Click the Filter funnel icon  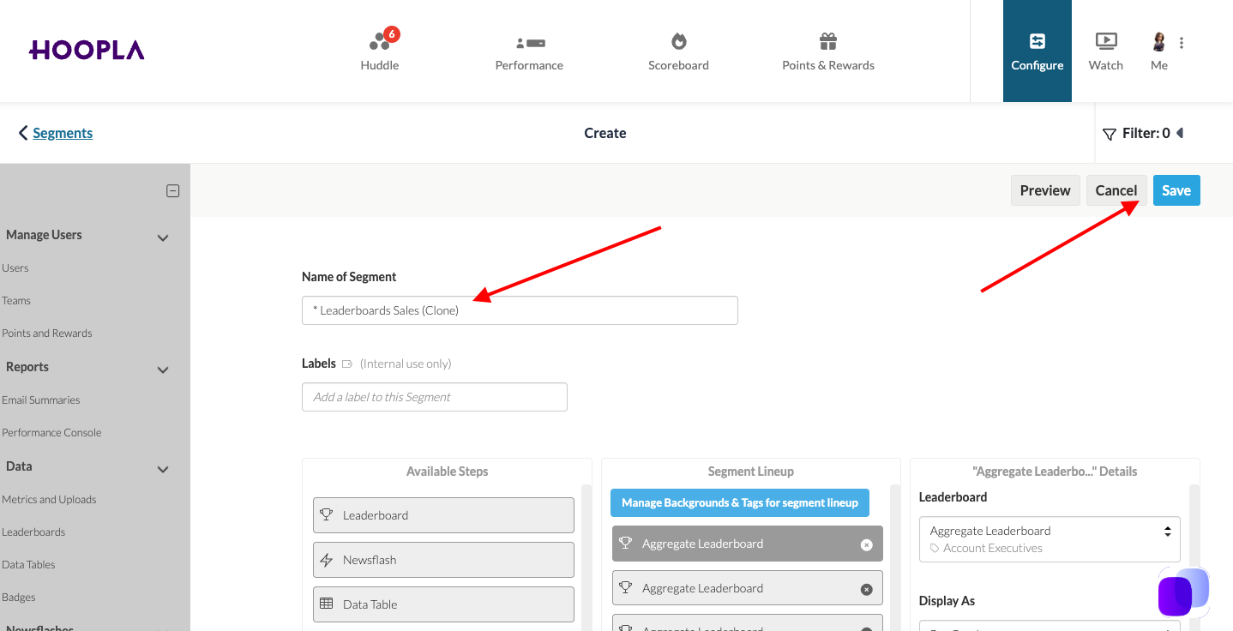pos(1110,134)
